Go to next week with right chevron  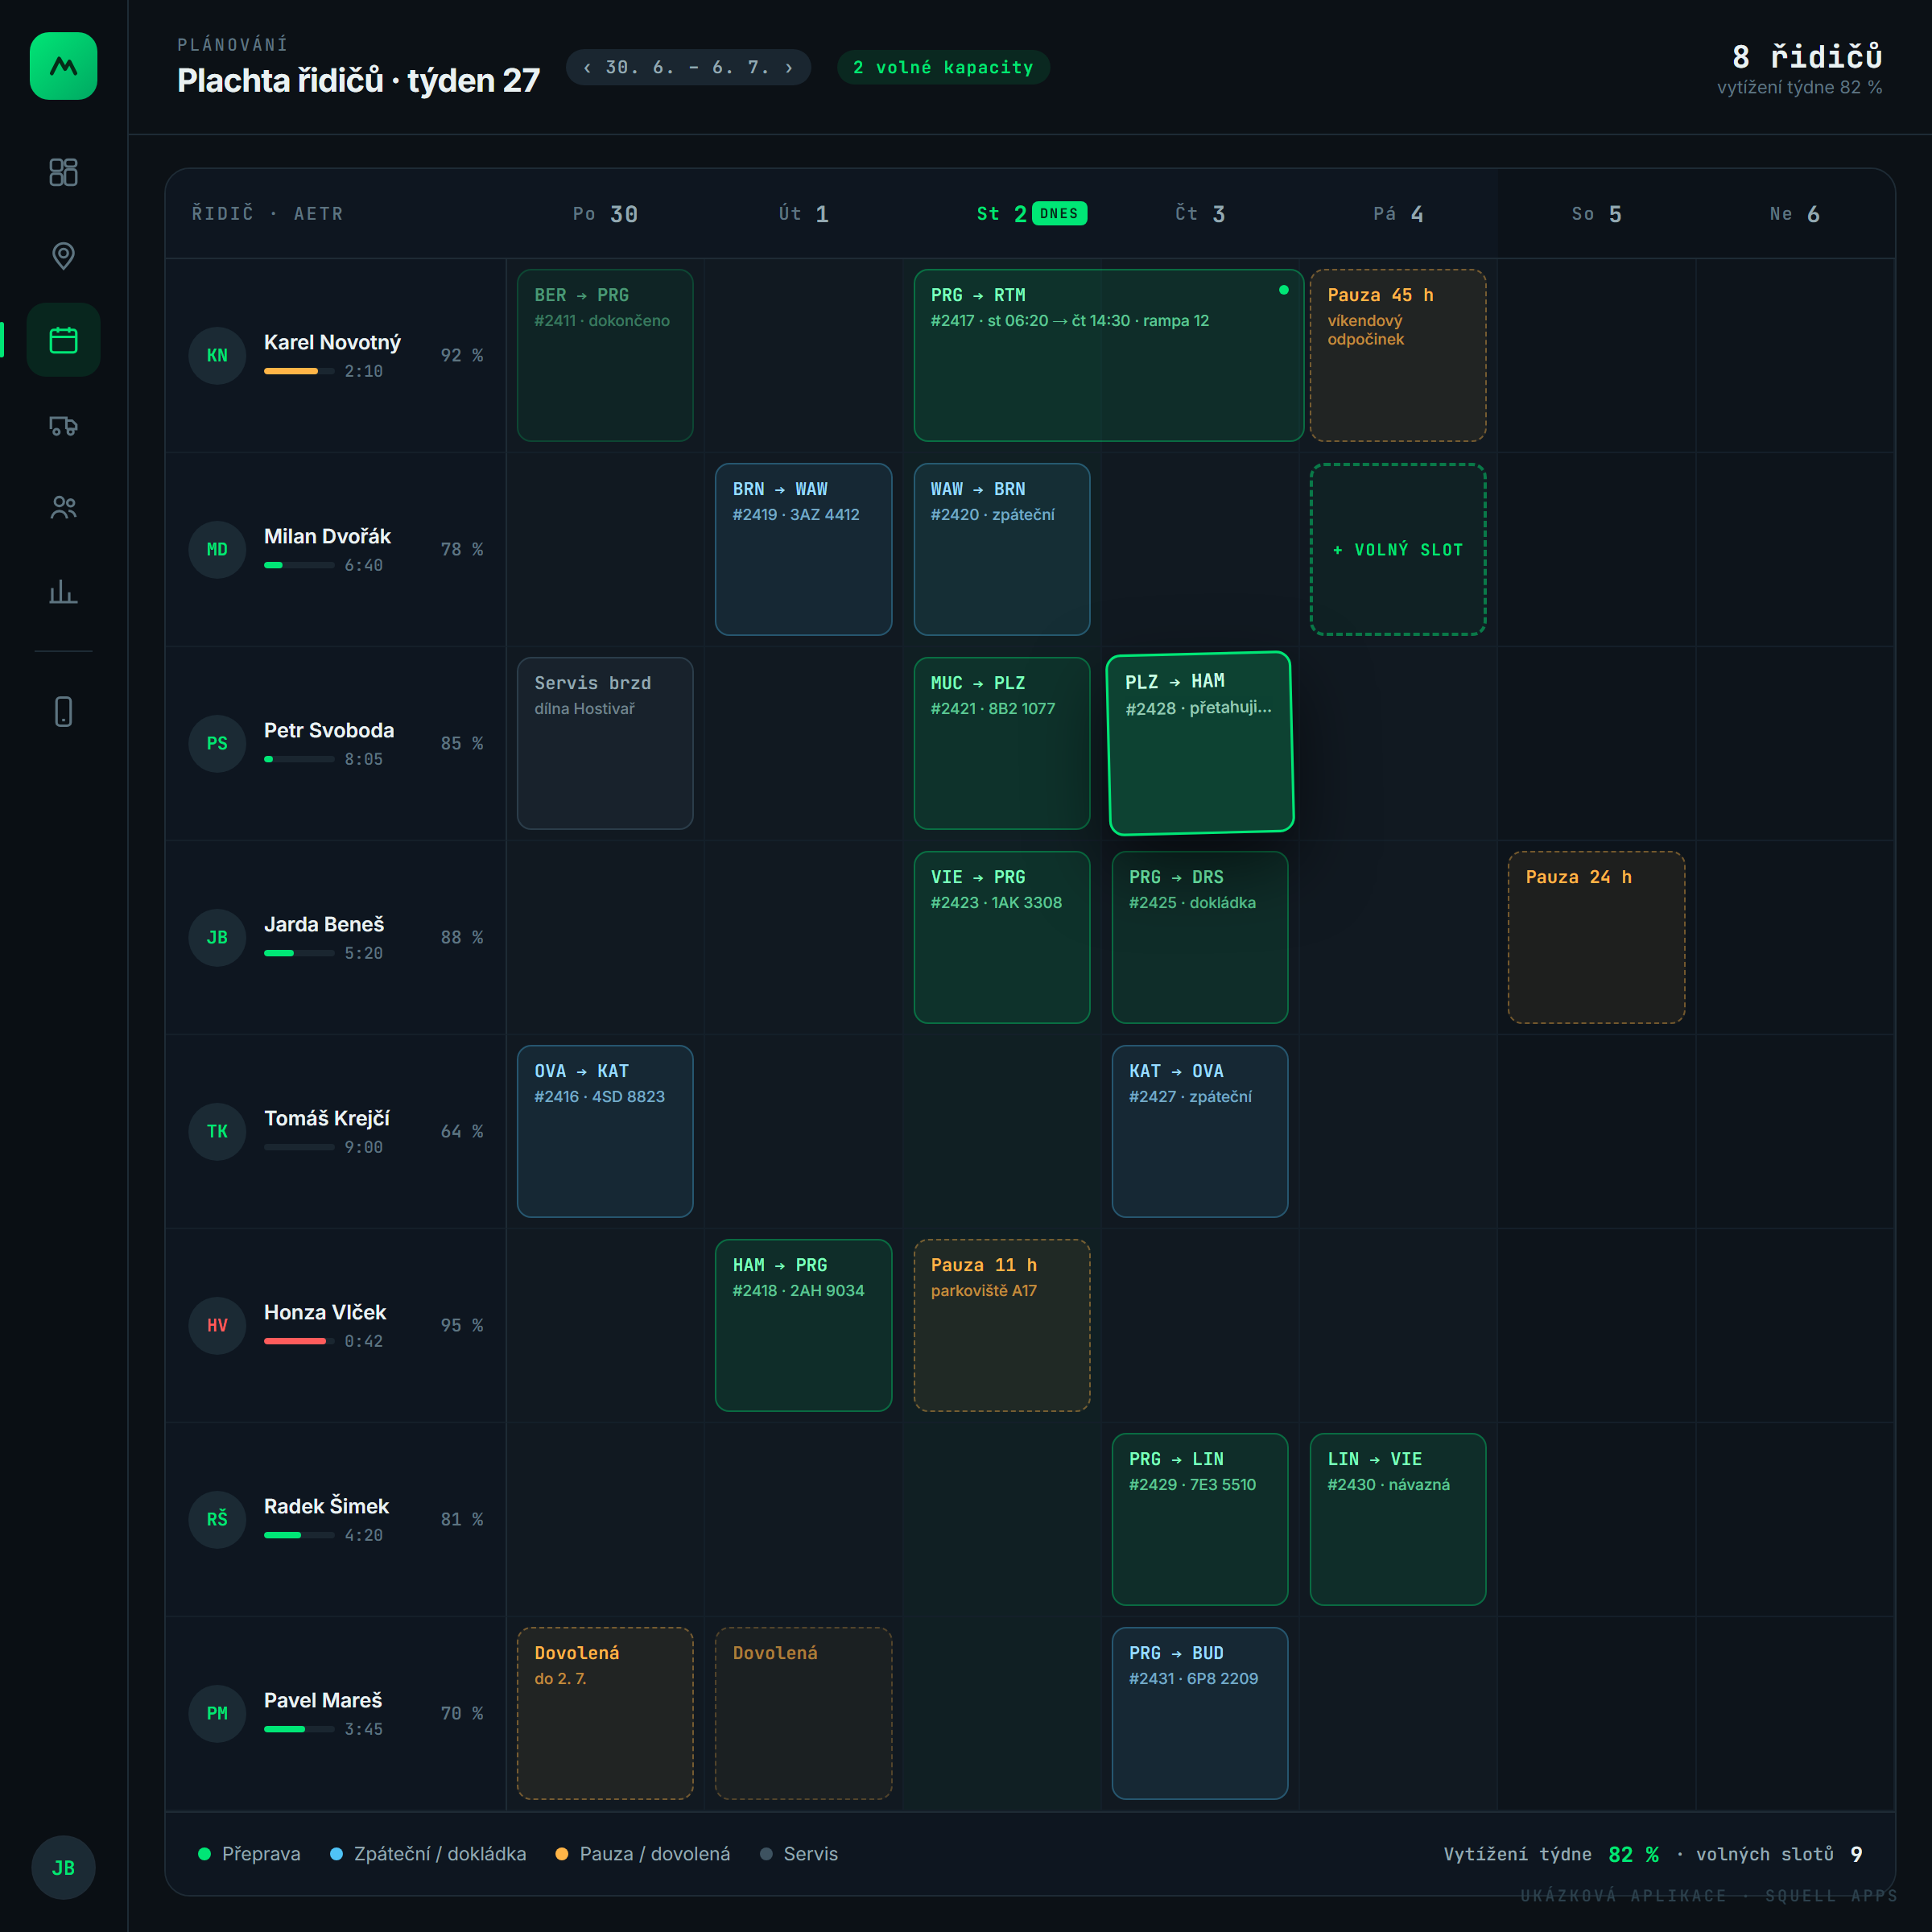pos(789,68)
